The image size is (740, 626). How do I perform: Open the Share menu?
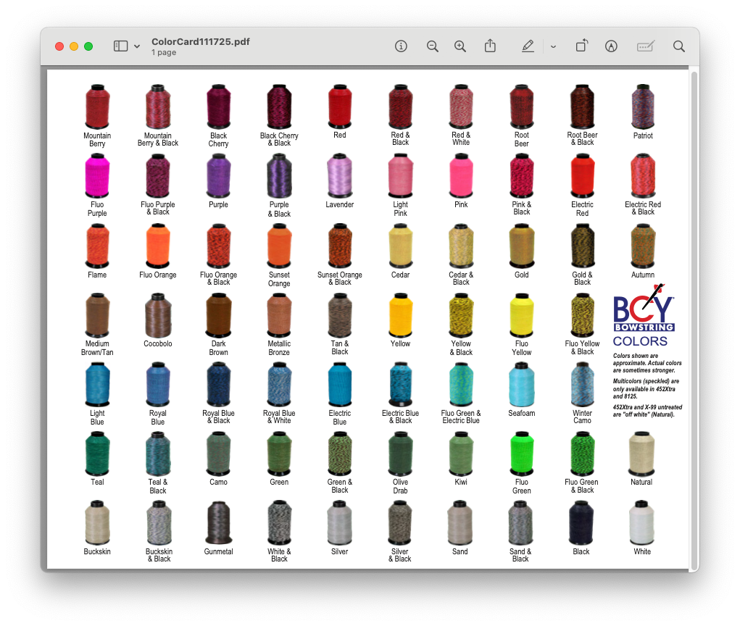coord(491,46)
